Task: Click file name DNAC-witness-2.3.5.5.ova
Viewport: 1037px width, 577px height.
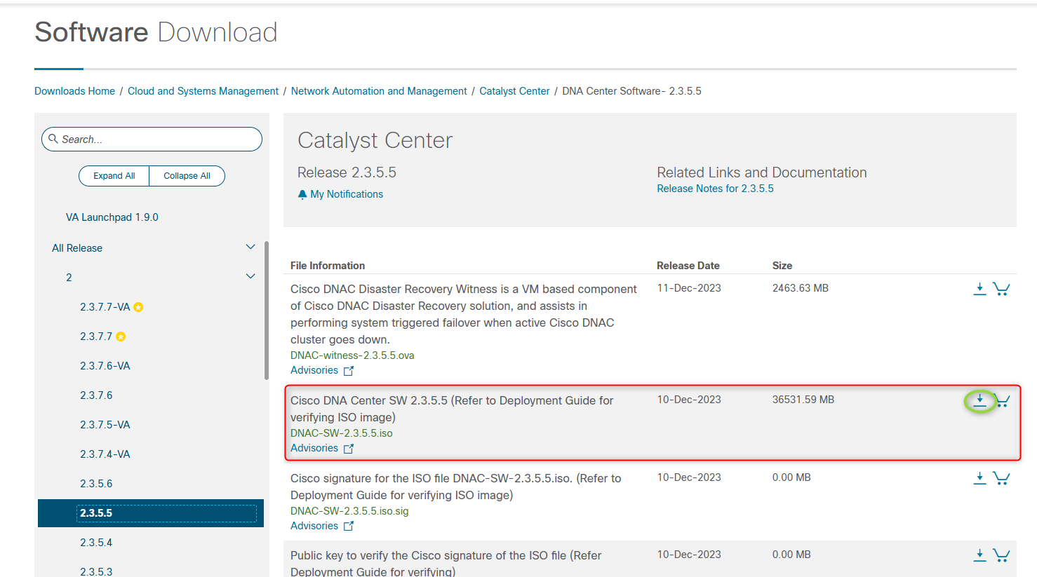Action: 352,355
